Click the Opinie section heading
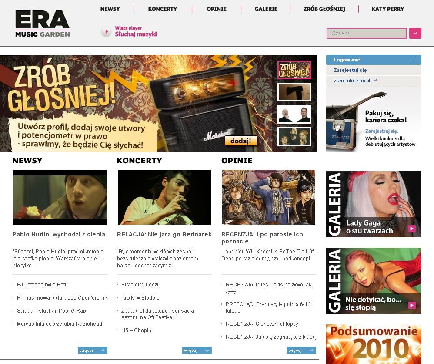The image size is (434, 364). 237,161
